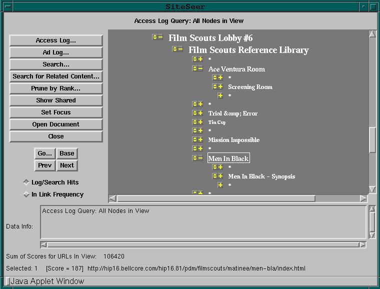Click the tree view's scroll-right arrow
The image size is (380, 289).
363,198
